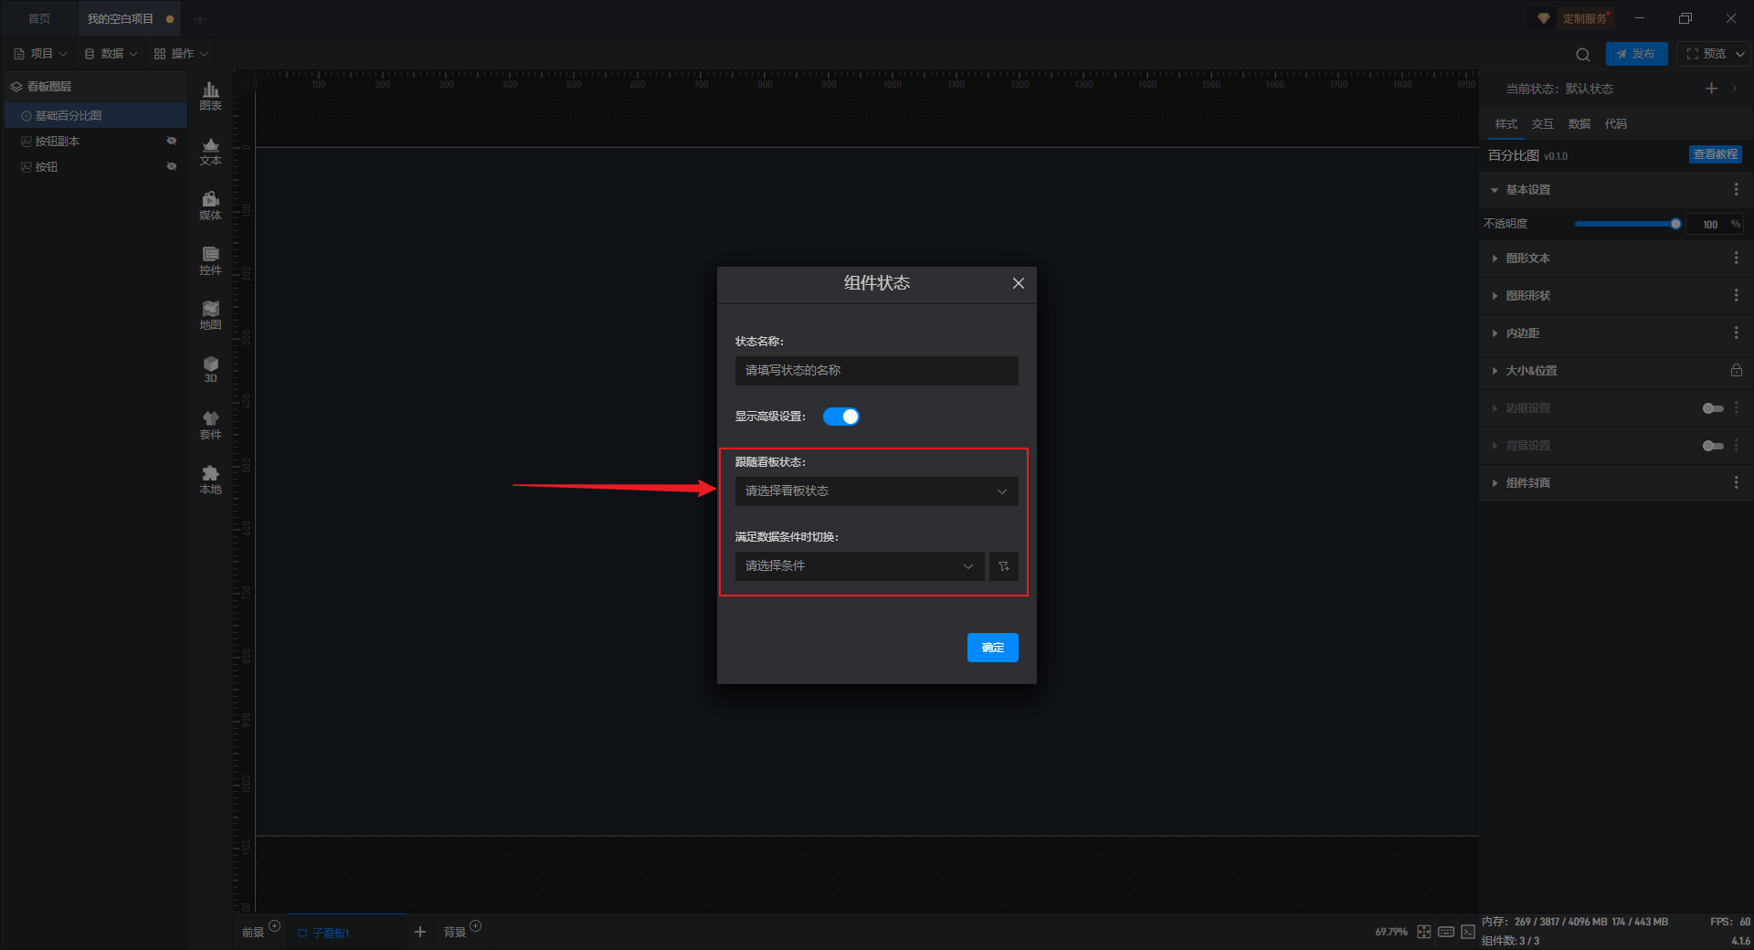
Task: Select the 媒体 media components icon
Action: [x=210, y=206]
